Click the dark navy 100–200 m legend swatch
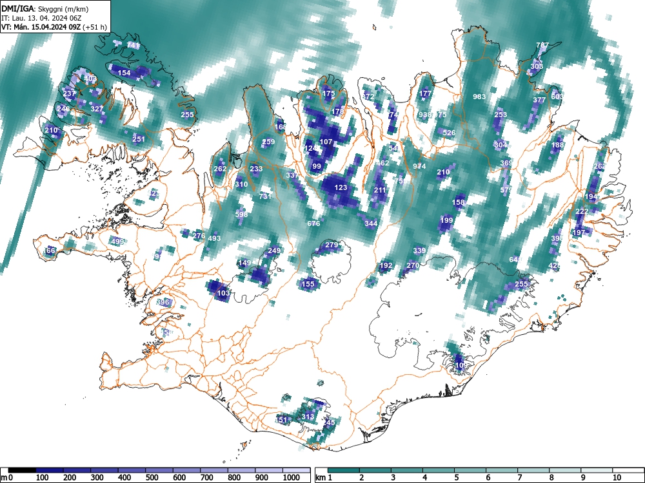This screenshot has width=645, height=483. (50, 470)
